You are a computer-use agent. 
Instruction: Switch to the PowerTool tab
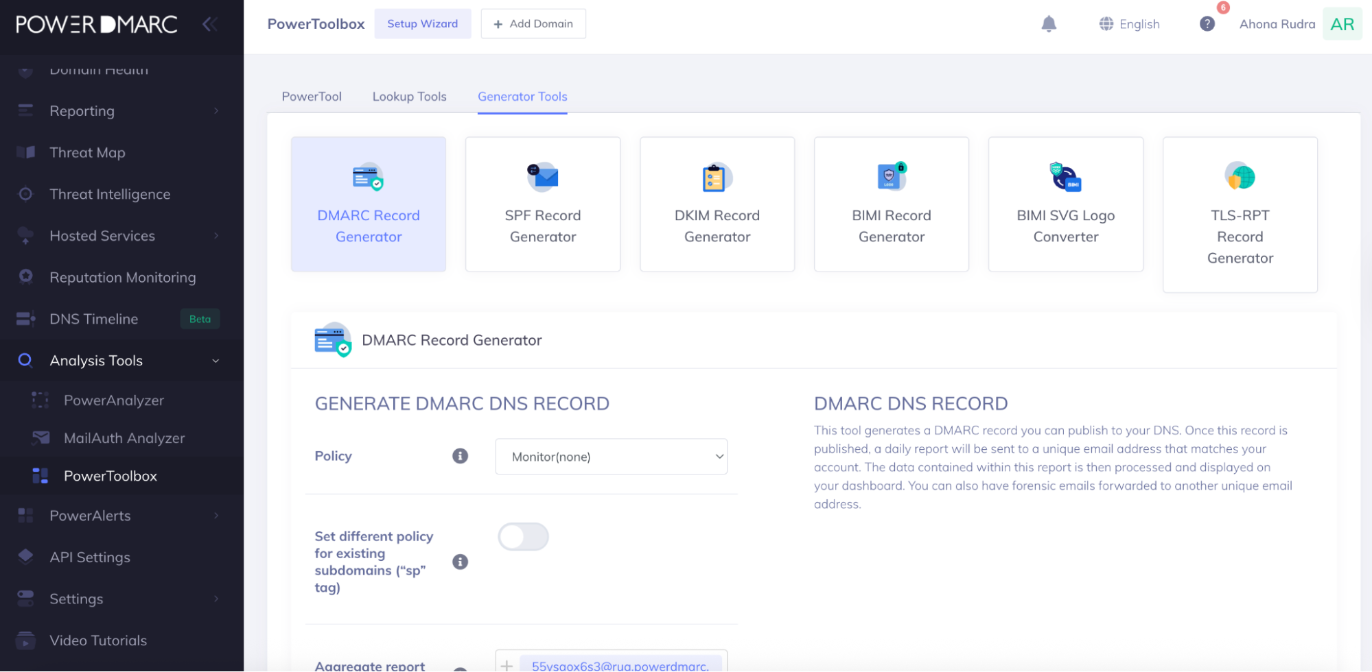(311, 96)
